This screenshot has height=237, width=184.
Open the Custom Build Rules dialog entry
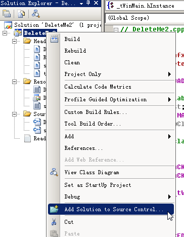pyautogui.click(x=96, y=112)
